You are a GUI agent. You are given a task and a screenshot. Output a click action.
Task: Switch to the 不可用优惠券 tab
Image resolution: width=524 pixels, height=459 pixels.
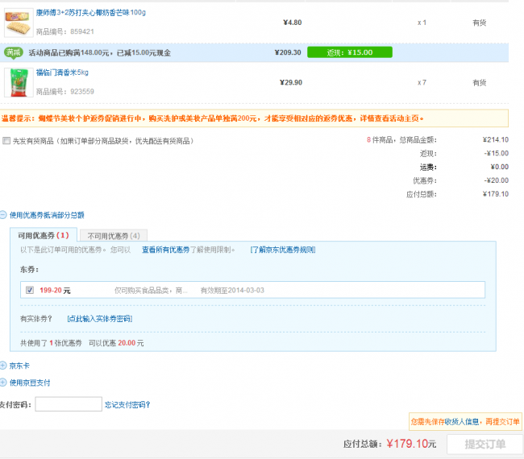point(113,236)
